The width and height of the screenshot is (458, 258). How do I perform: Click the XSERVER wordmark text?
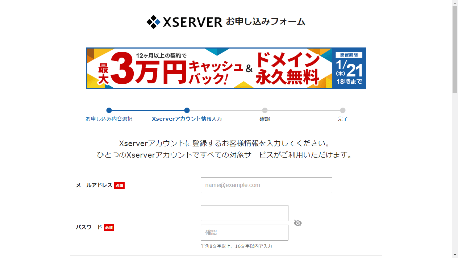point(192,22)
